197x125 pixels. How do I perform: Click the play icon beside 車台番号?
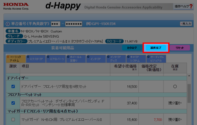(8, 24)
